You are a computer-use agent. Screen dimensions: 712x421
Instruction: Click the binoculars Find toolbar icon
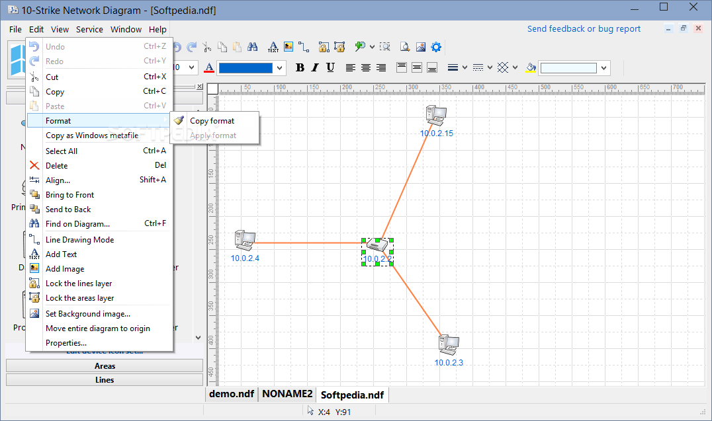[x=253, y=47]
